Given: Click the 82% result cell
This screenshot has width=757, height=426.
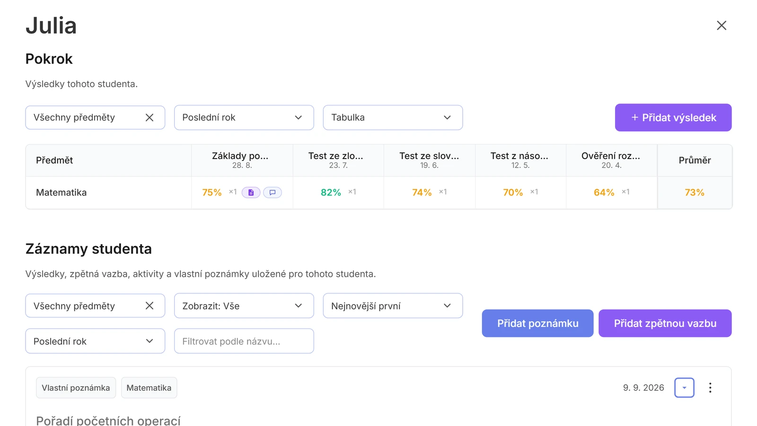Looking at the screenshot, I should [x=338, y=192].
